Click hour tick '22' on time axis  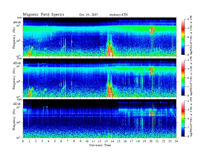point(164,141)
